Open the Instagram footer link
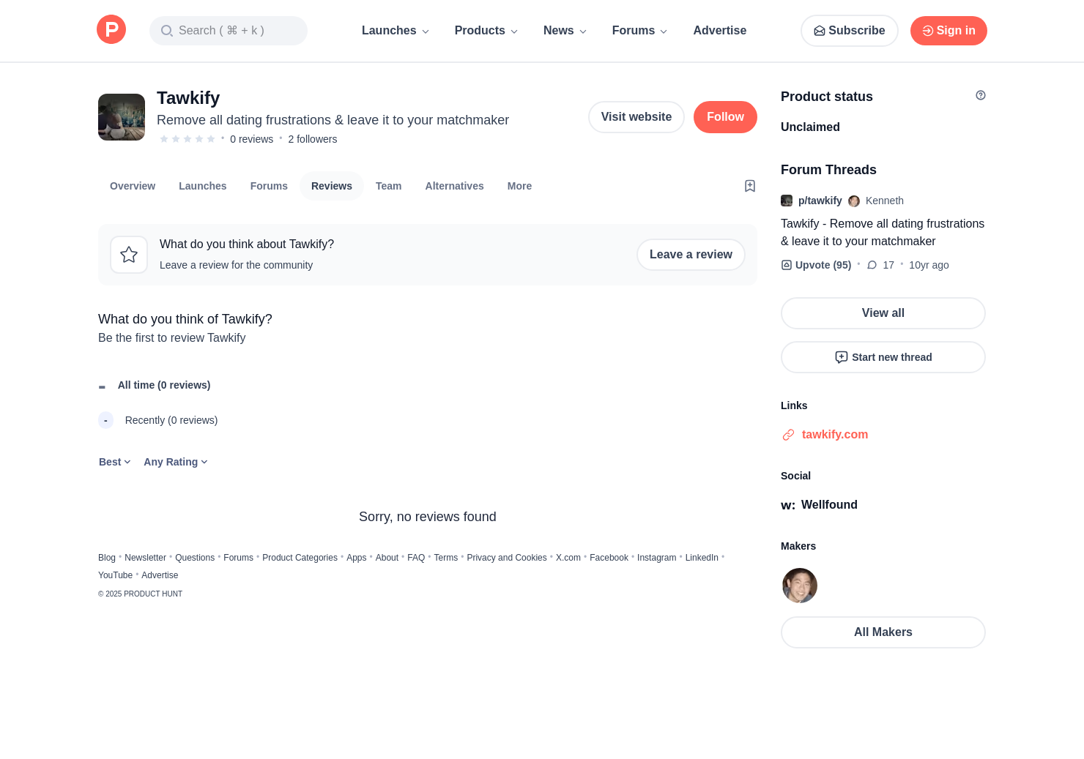The height and width of the screenshot is (759, 1084). (657, 558)
